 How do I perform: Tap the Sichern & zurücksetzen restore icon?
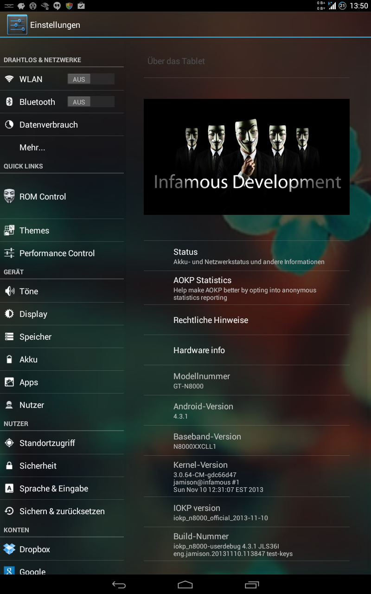[9, 511]
